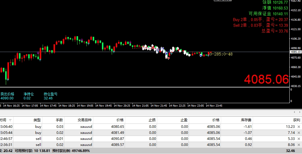302x154 pixels.
Task: Select lot size cell 0.01
Action: click(60, 139)
